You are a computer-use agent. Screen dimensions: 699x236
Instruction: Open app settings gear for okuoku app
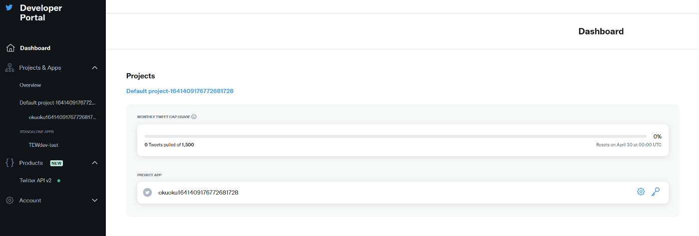pos(641,192)
